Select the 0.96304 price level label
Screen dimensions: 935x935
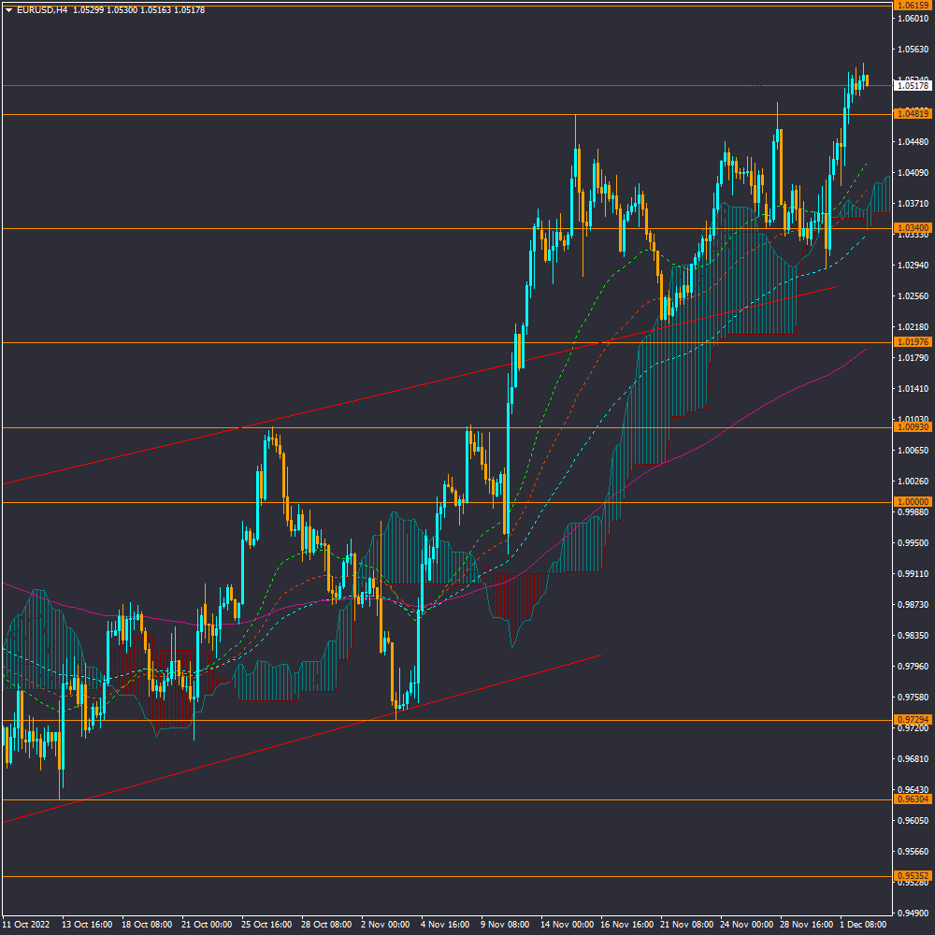coord(912,799)
